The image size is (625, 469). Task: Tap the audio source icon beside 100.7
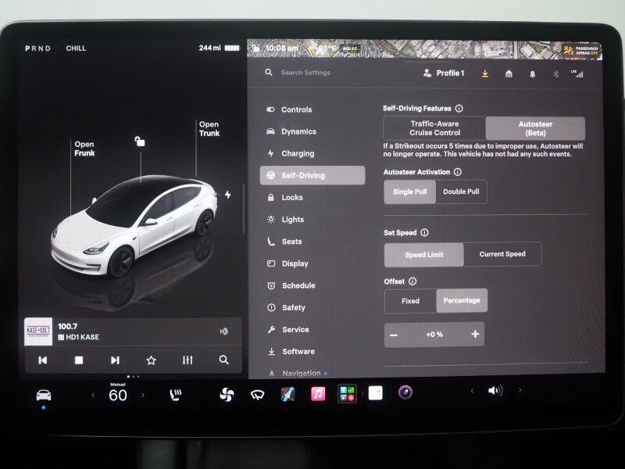(224, 331)
